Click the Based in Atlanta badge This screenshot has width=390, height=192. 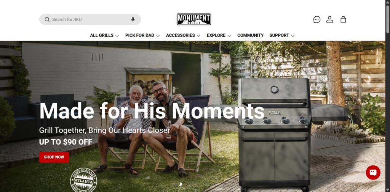coord(83,179)
